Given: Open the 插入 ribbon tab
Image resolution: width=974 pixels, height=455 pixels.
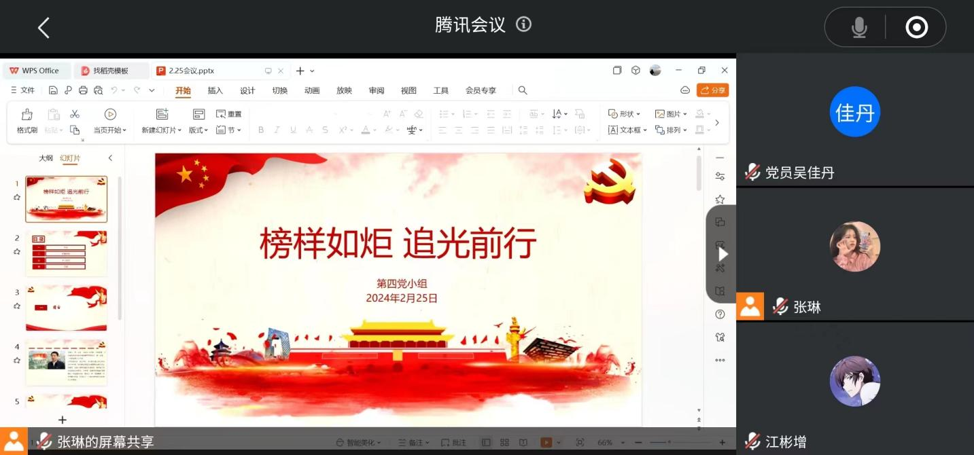Looking at the screenshot, I should (x=215, y=90).
